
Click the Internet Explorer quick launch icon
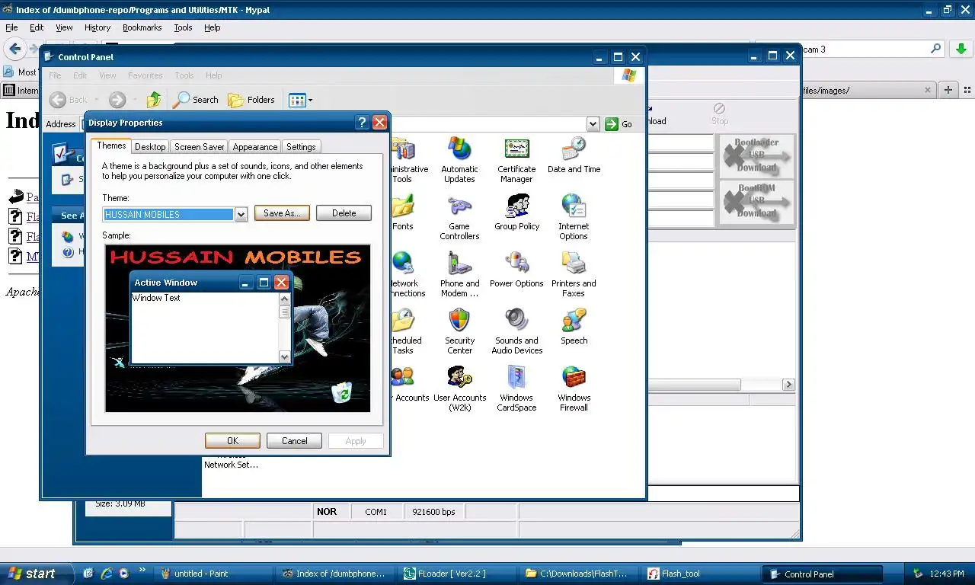point(106,574)
